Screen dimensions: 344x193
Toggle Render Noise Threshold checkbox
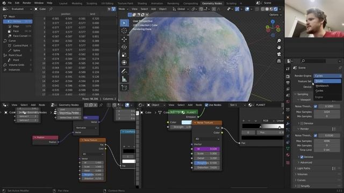pyautogui.click(x=316, y=136)
